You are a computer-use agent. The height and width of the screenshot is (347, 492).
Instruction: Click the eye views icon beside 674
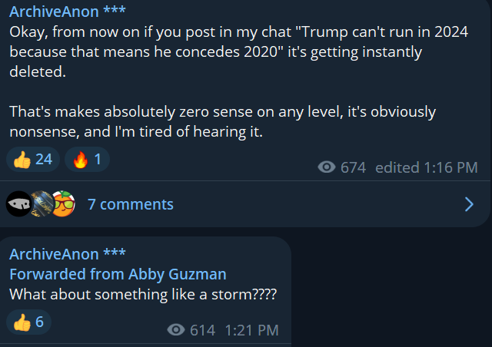tap(327, 167)
